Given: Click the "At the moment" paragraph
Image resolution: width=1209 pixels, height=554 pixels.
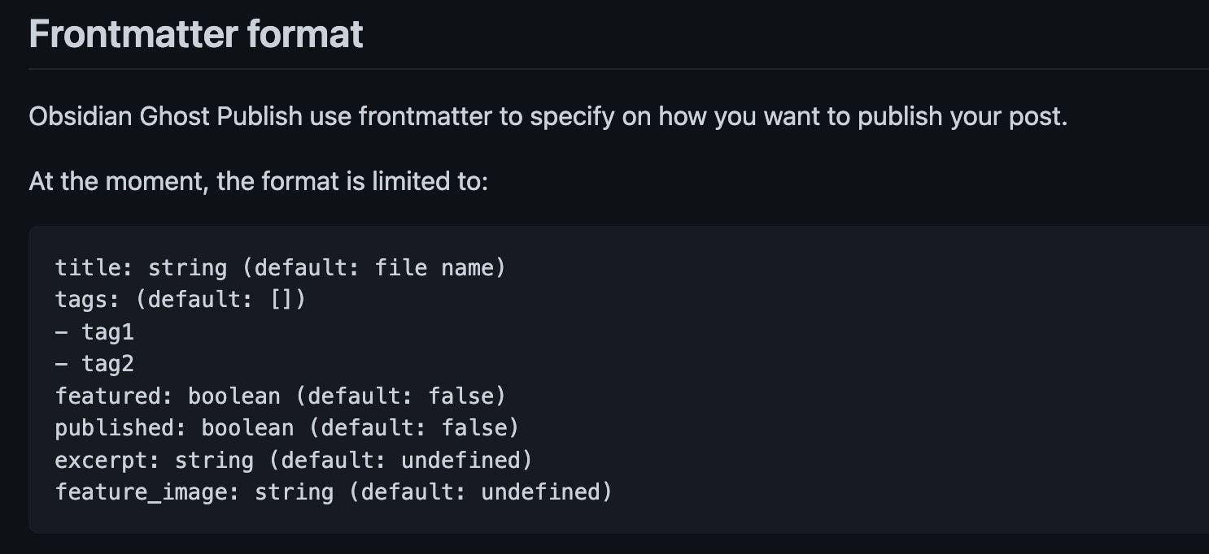Looking at the screenshot, I should pos(258,180).
